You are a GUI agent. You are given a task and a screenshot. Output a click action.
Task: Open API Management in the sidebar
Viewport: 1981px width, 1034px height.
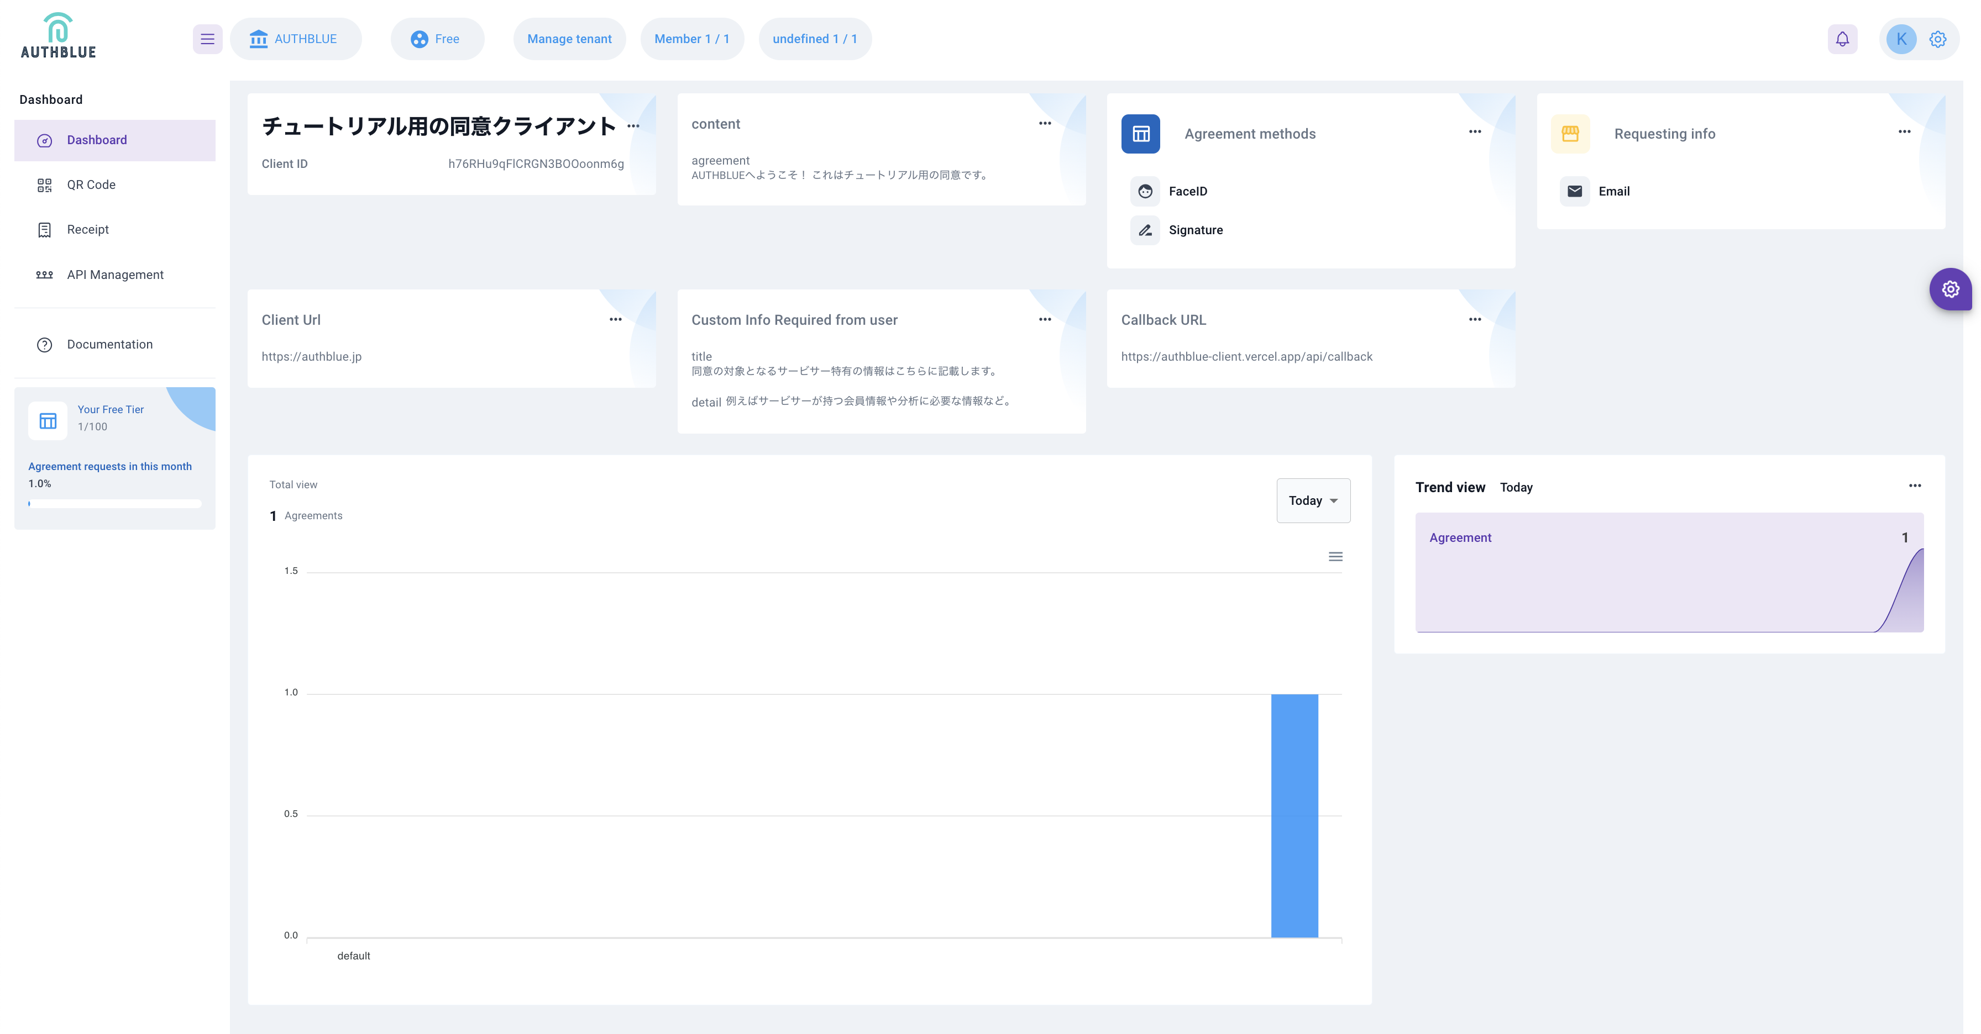click(x=114, y=275)
